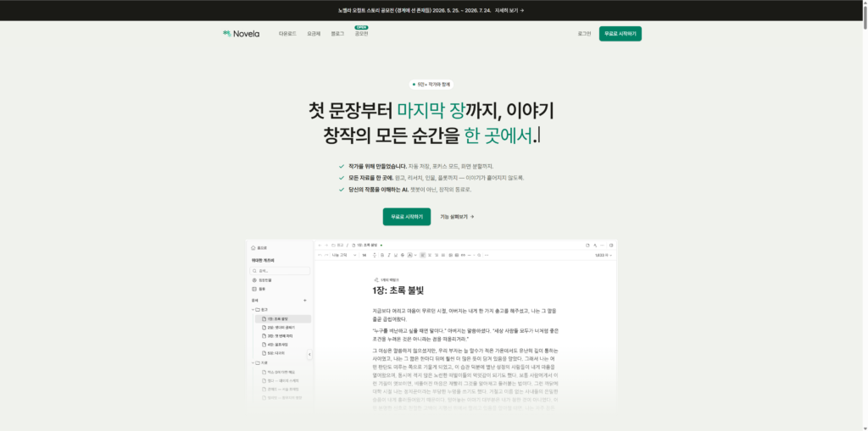Click the plus icon to add document
Image resolution: width=868 pixels, height=431 pixels.
305,301
